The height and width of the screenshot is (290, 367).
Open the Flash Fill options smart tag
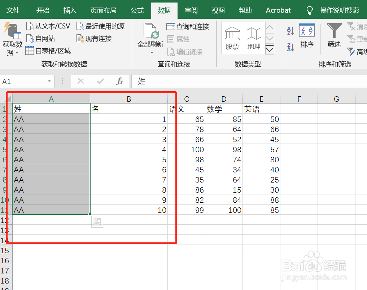click(x=97, y=221)
